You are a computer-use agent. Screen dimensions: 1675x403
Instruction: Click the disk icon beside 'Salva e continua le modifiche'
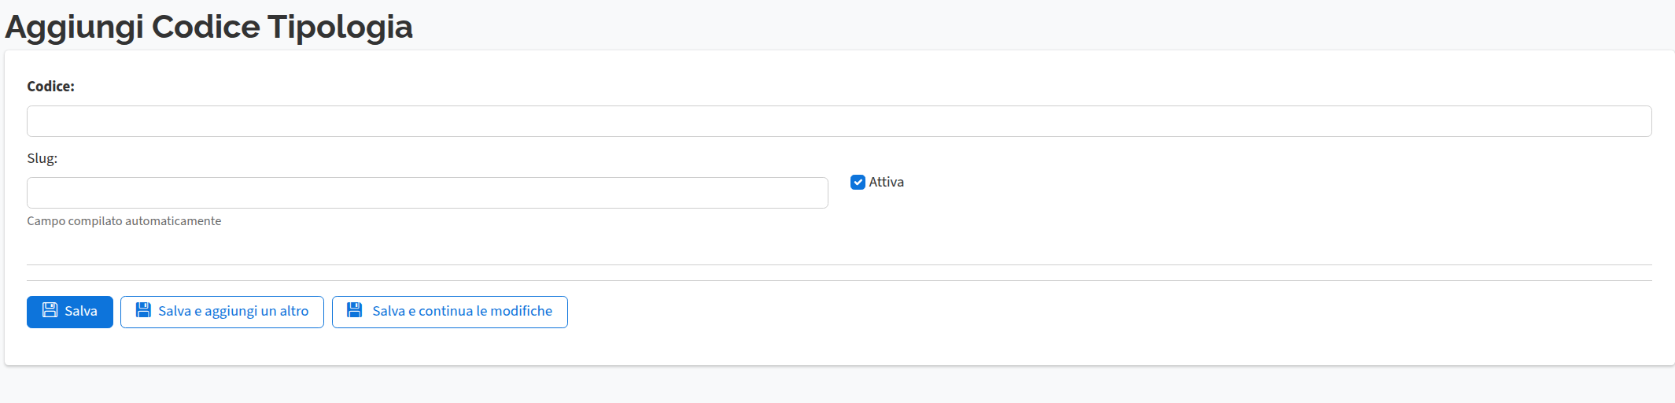[355, 310]
